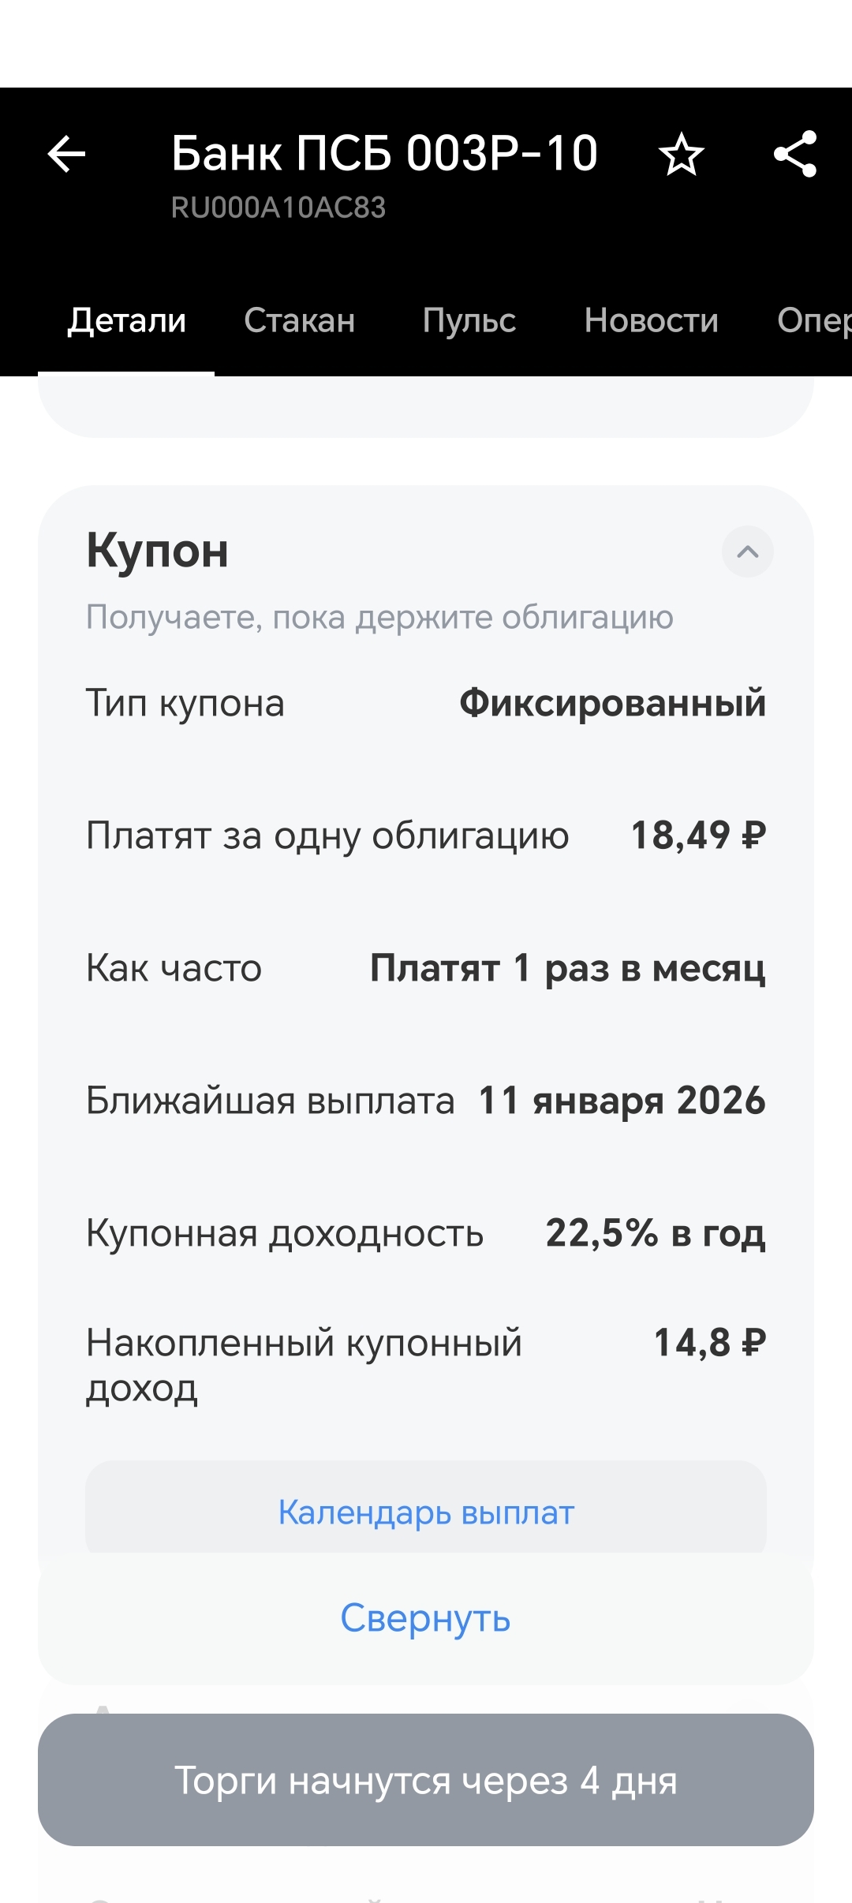Open Календарь выплат
The height and width of the screenshot is (1903, 852).
(x=426, y=1512)
